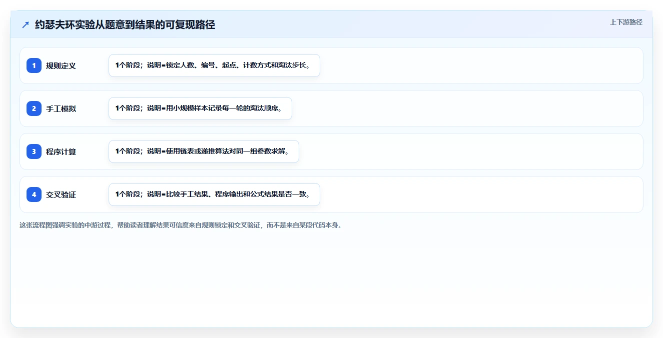
Task: Click the title 约瑟夫环实验从题意到结果的可复现路径
Action: tap(125, 24)
